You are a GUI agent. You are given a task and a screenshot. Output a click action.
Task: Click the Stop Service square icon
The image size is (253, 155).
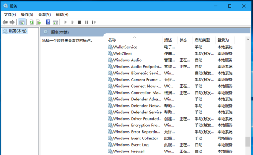pos(79,22)
